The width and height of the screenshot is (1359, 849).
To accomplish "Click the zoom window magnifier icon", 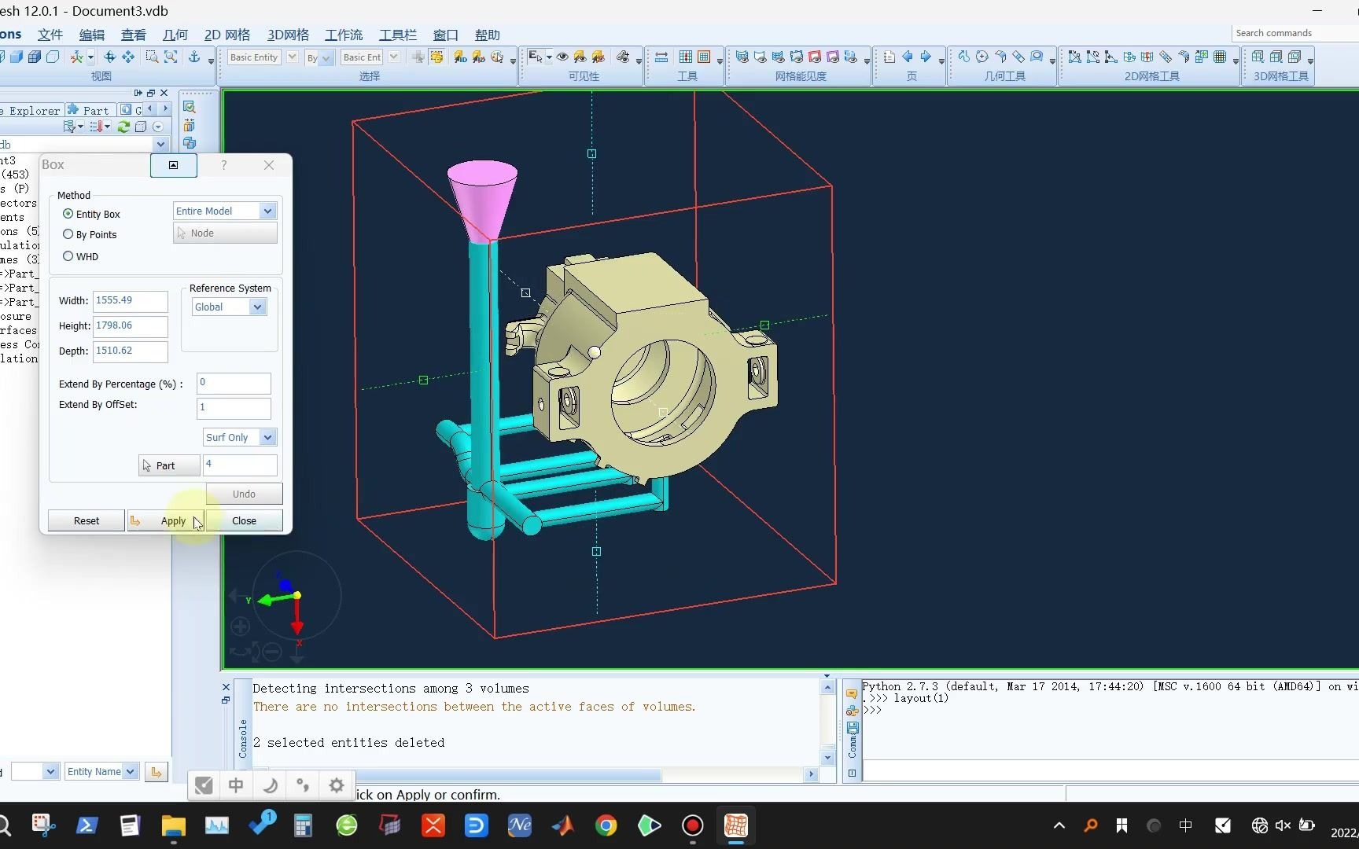I will [152, 57].
